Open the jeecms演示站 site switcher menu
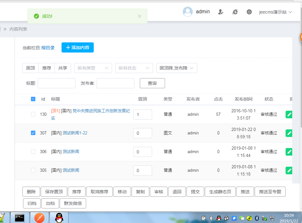The image size is (302, 223). point(275,12)
